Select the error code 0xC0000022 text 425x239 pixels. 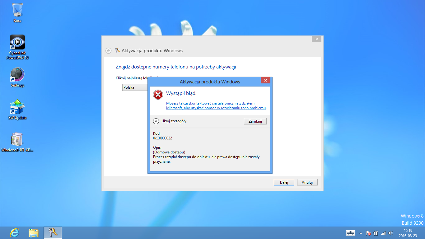click(x=162, y=138)
